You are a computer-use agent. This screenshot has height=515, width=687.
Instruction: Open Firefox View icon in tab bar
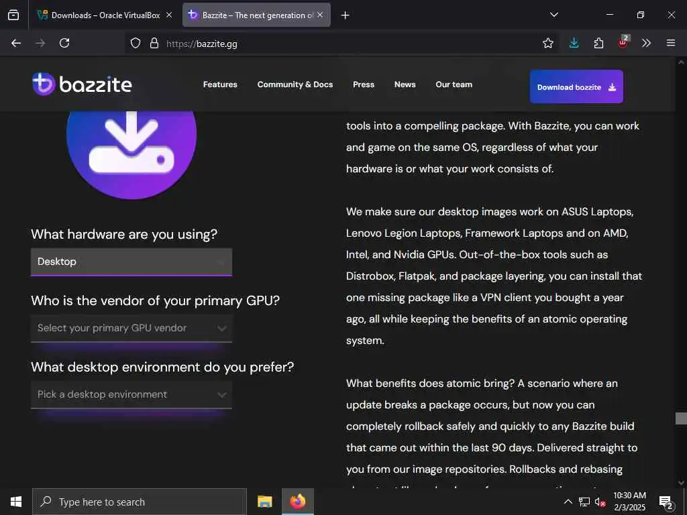point(13,15)
